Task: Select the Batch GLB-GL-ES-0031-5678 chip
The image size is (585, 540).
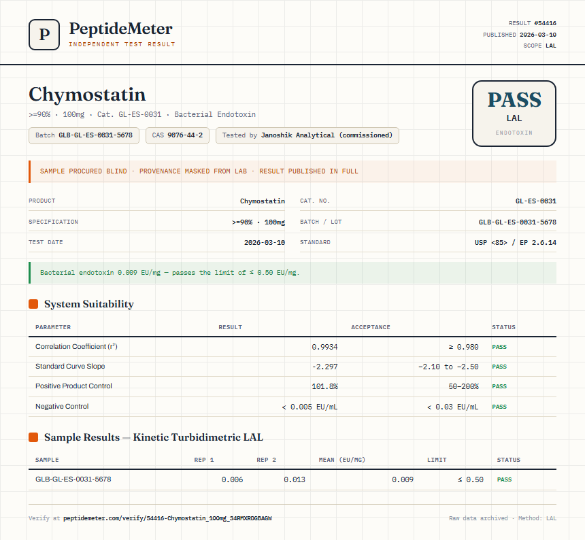Action: [x=84, y=135]
